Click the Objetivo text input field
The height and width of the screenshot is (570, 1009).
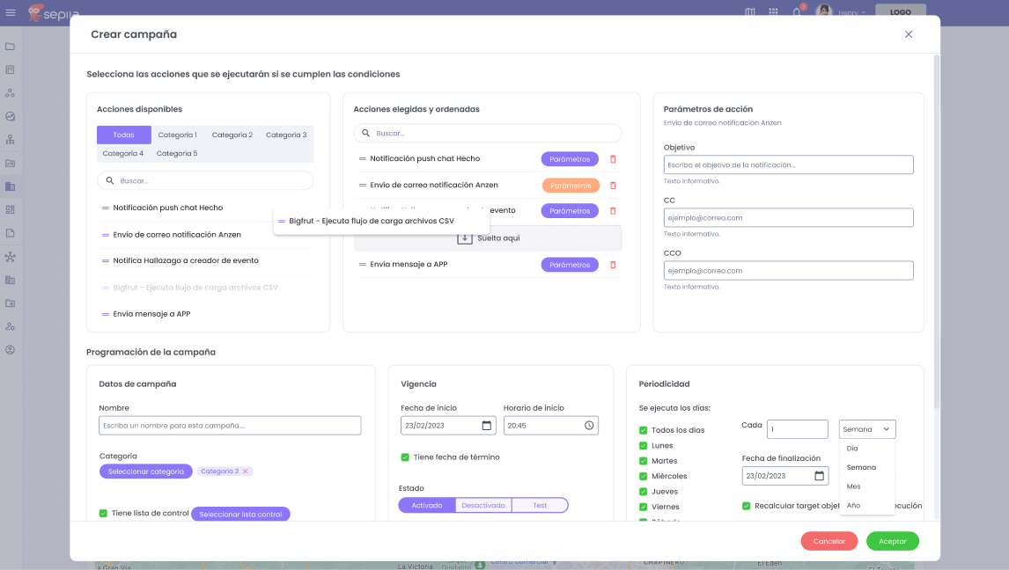click(x=788, y=164)
